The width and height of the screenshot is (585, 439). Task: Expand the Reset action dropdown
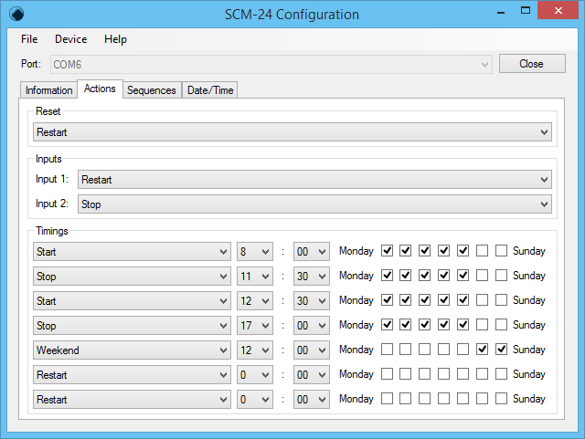point(292,132)
